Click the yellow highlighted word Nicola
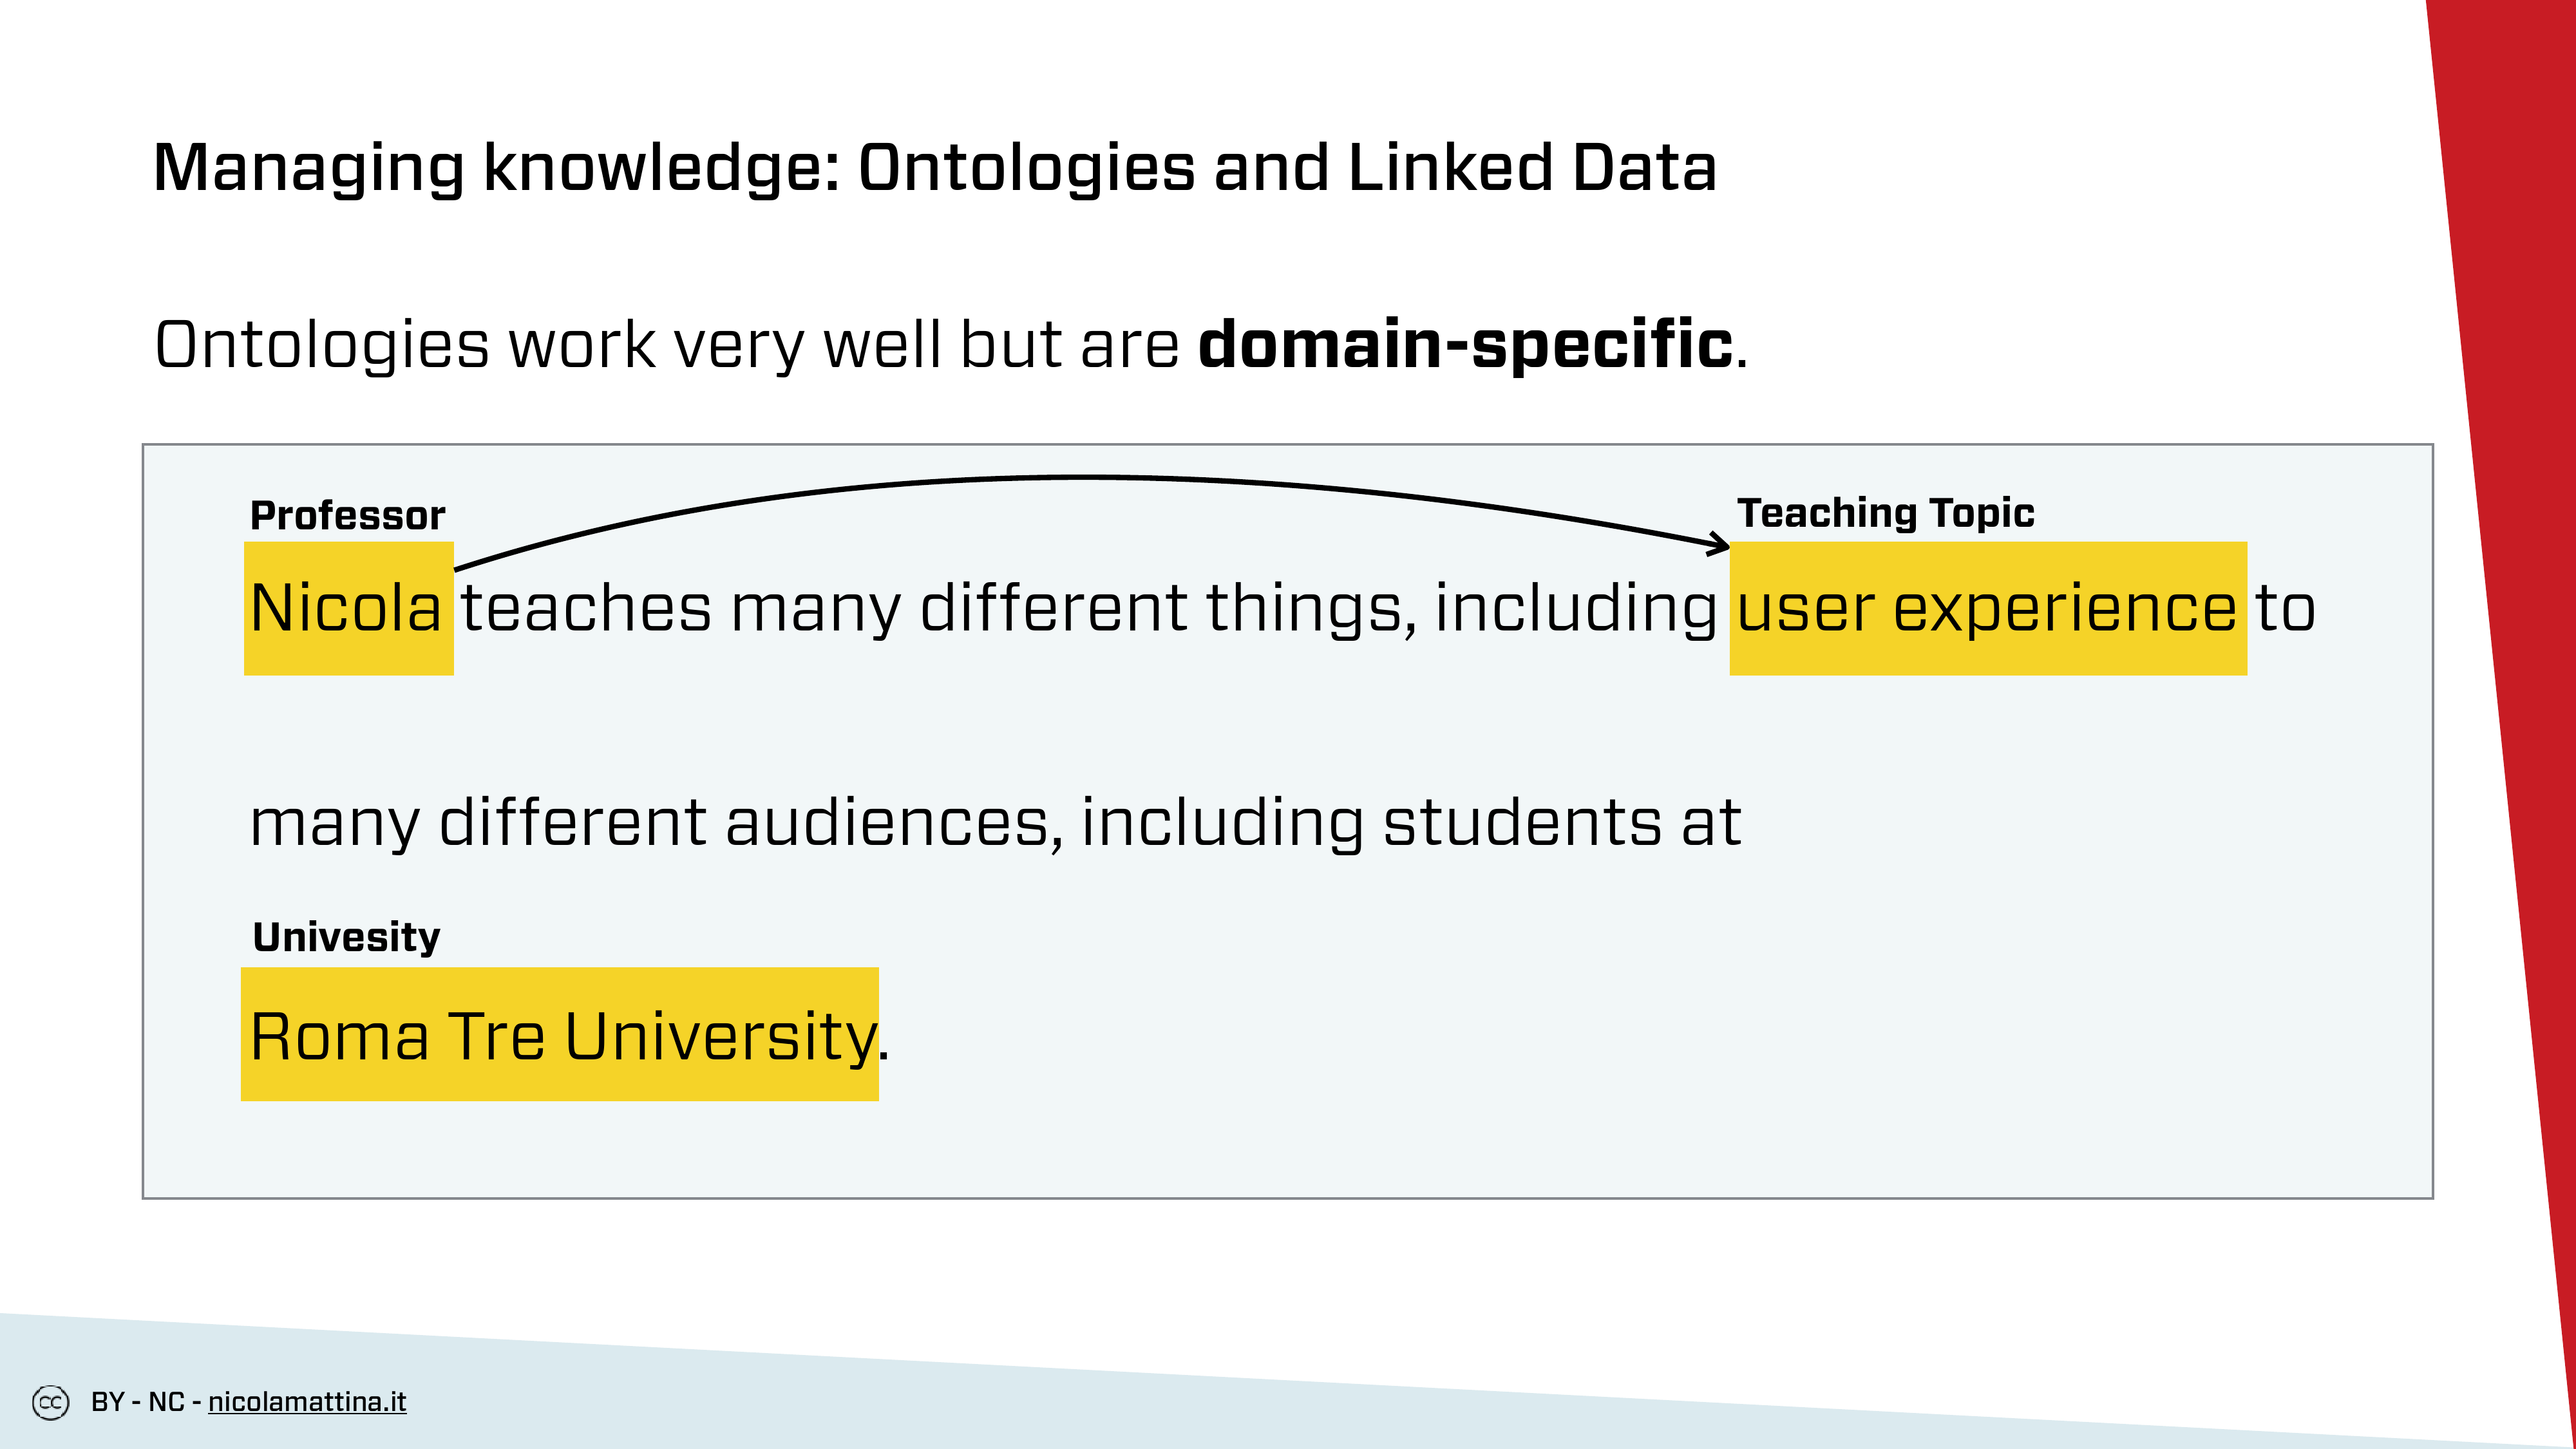This screenshot has height=1449, width=2576. pos(348,608)
